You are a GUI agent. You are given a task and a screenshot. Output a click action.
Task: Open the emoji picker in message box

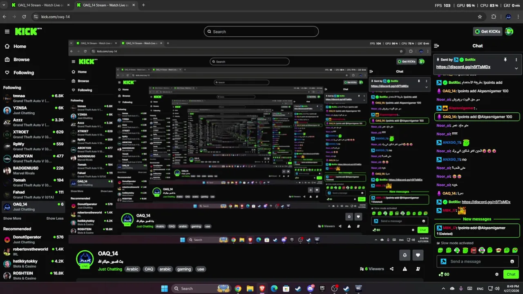coord(512,261)
